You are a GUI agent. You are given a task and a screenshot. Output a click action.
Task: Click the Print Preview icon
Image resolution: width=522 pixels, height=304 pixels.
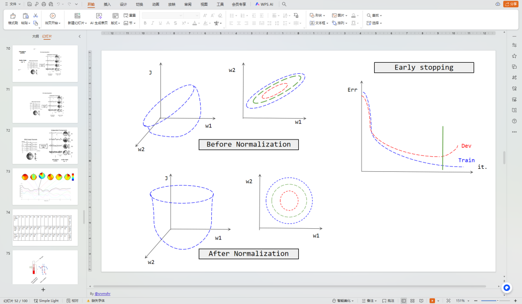(x=51, y=4)
